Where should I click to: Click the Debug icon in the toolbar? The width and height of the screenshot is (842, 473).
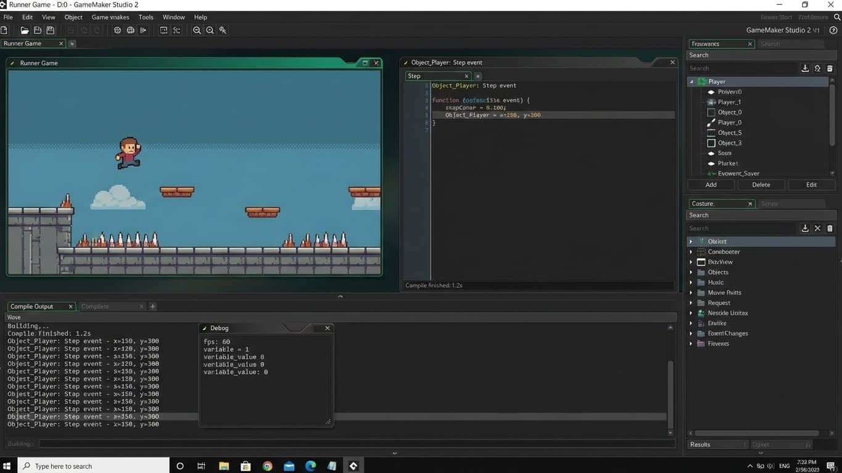click(130, 30)
